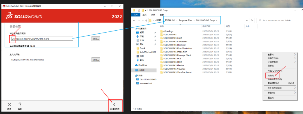
Task: Expand New submenu in context menu
Action: pos(279,93)
